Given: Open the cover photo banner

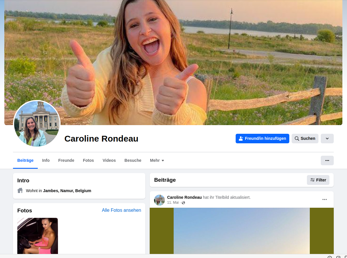Looking at the screenshot, I should pos(173,62).
